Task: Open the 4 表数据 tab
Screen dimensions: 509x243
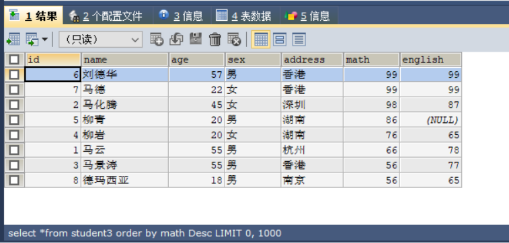Action: [245, 15]
